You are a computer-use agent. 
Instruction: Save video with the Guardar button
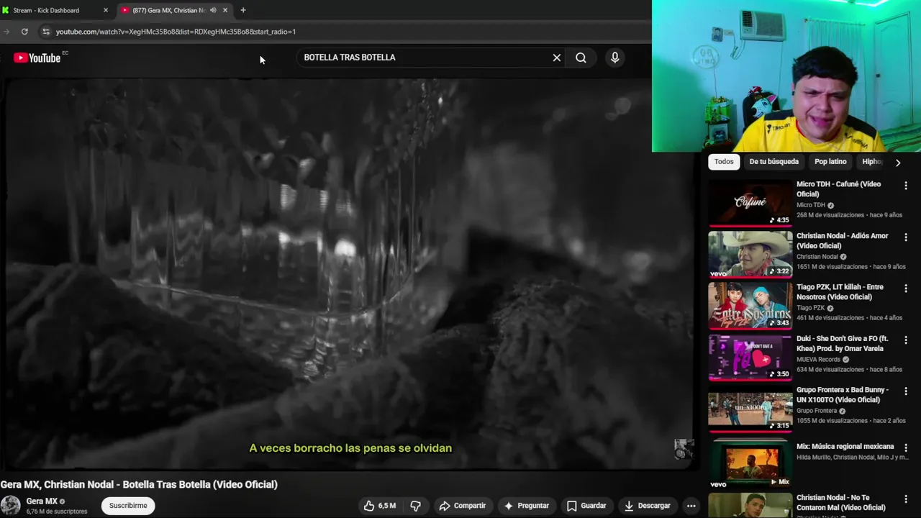586,506
